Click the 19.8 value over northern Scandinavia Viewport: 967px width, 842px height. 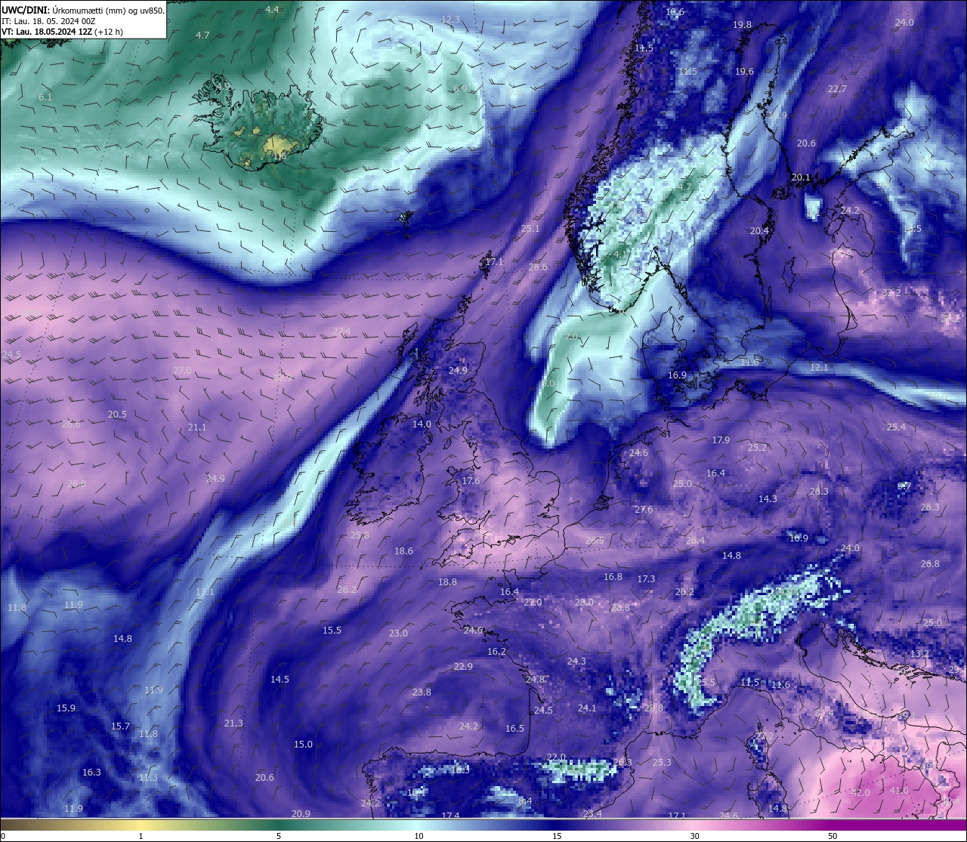tap(743, 25)
